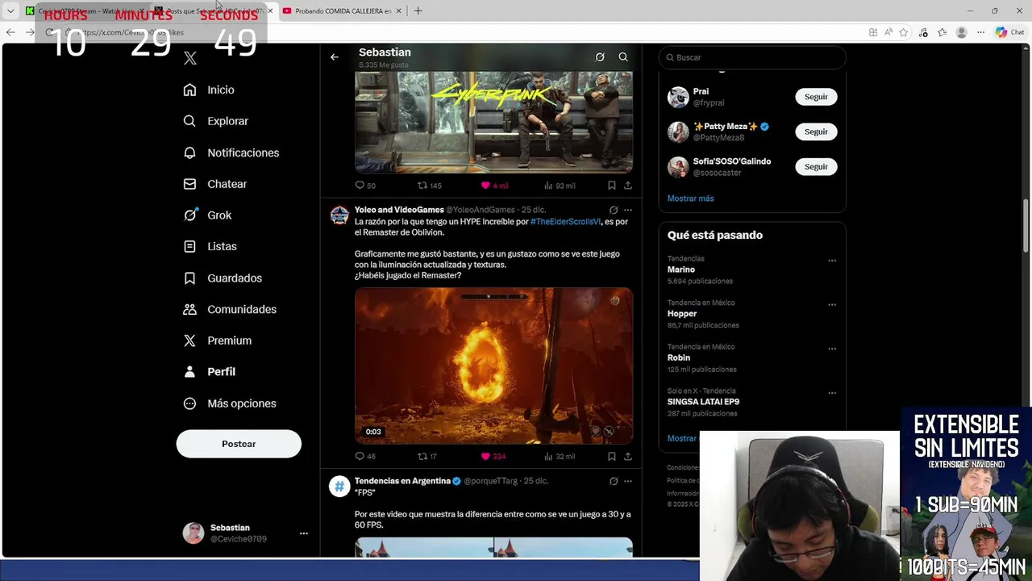Image resolution: width=1032 pixels, height=581 pixels.
Task: Click the Grok icon in the profile header
Action: coord(600,57)
